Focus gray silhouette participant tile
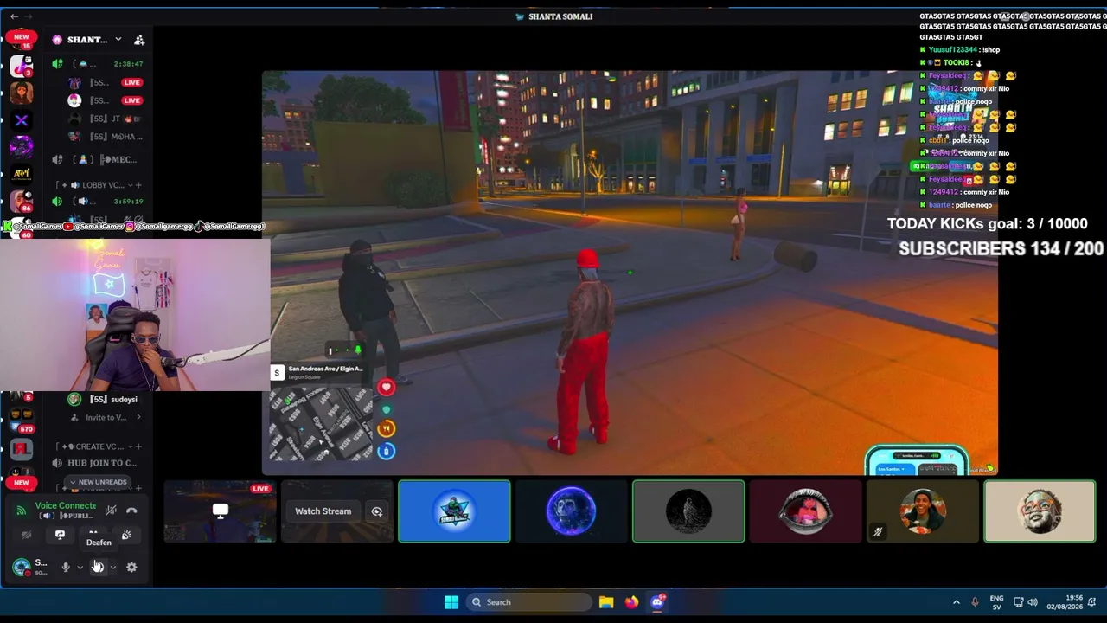Screen dimensions: 1107x623 coord(688,511)
